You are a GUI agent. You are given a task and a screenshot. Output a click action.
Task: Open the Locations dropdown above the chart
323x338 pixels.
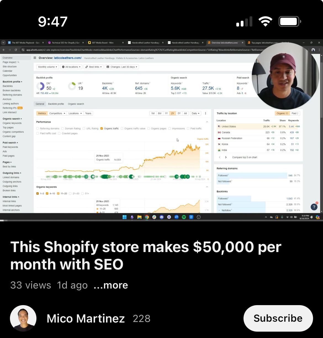click(x=75, y=113)
